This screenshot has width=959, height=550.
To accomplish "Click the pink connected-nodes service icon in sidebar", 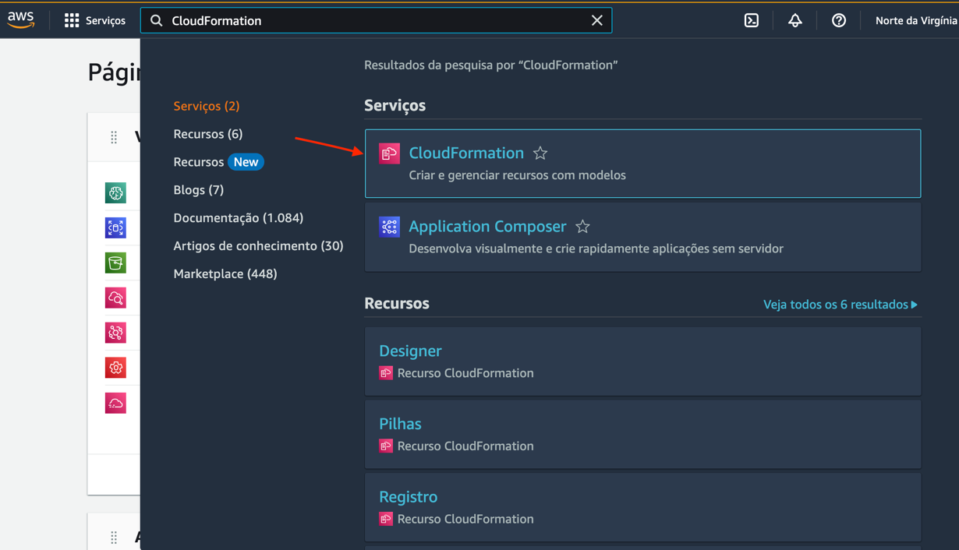I will tap(115, 333).
